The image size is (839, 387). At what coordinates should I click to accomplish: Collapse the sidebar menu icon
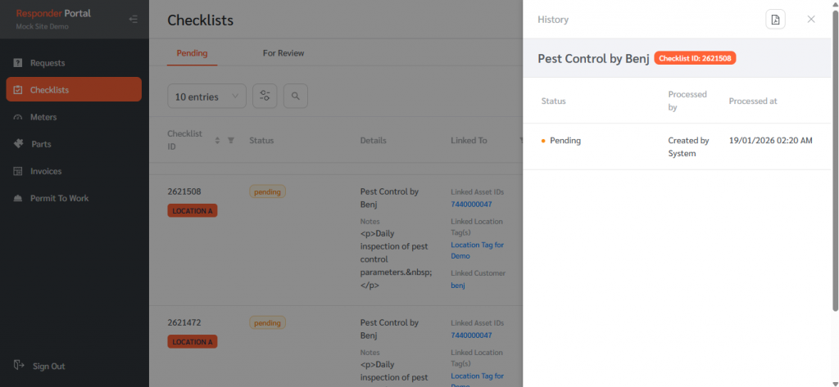pyautogui.click(x=134, y=20)
